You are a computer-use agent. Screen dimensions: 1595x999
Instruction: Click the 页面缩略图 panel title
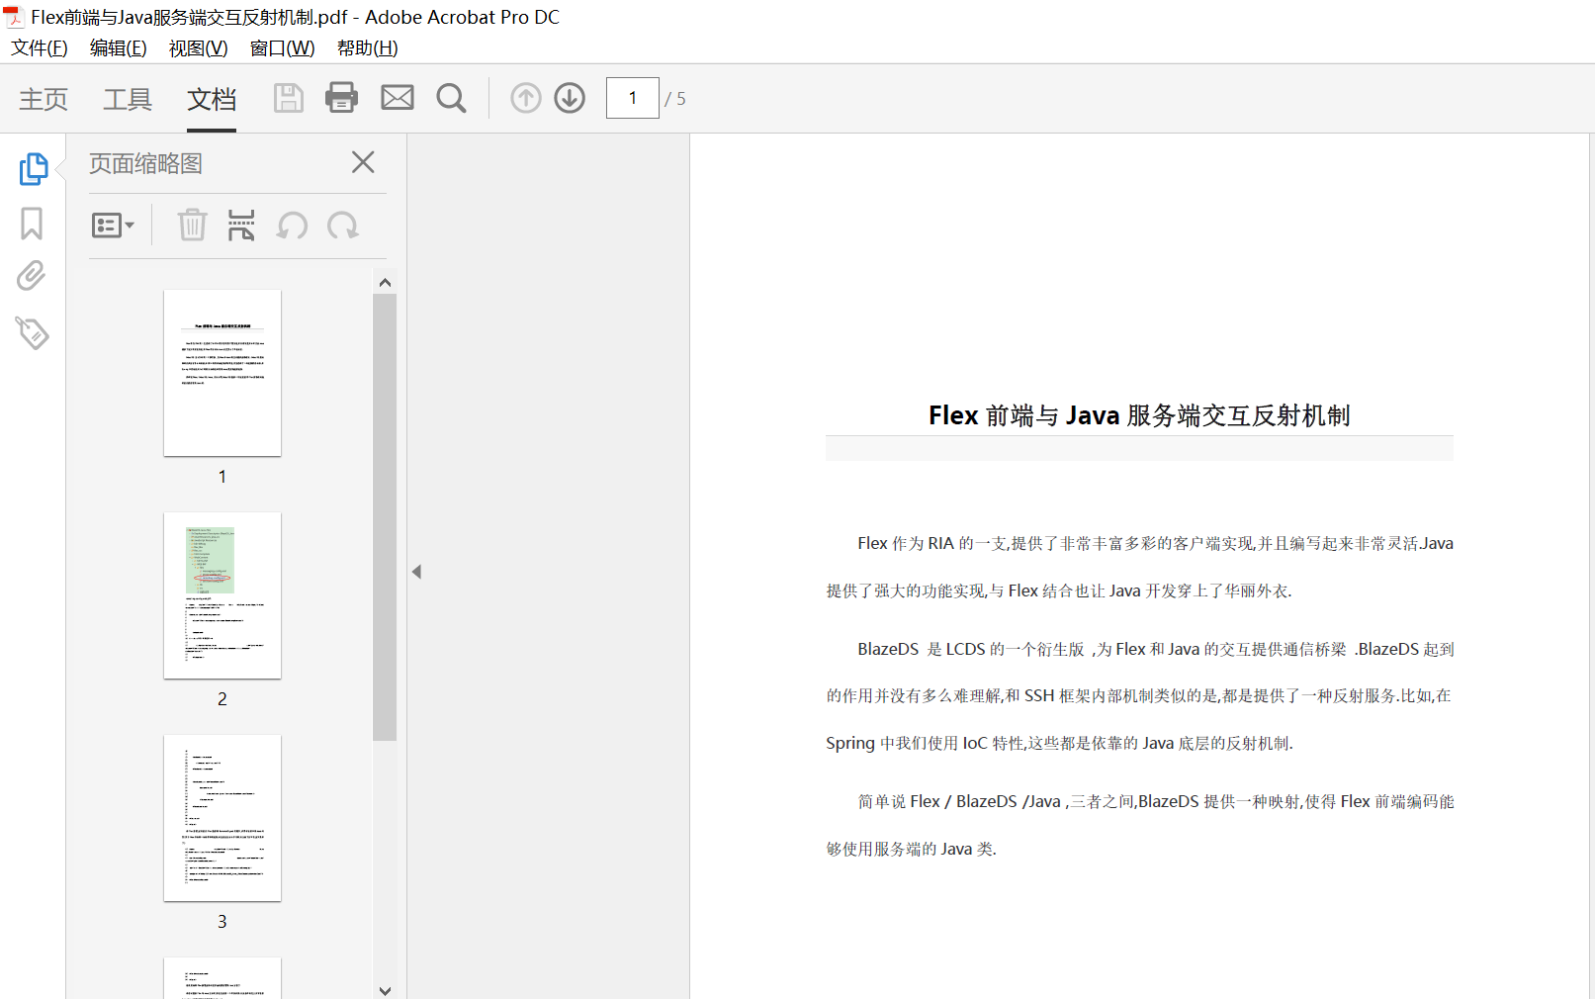pyautogui.click(x=146, y=163)
